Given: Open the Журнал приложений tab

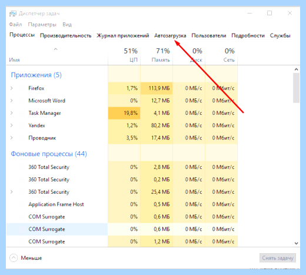Looking at the screenshot, I should pyautogui.click(x=123, y=35).
